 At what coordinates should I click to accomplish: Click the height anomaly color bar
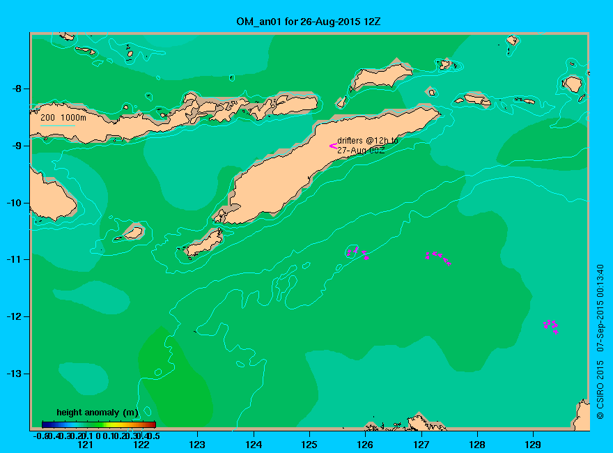pos(99,424)
